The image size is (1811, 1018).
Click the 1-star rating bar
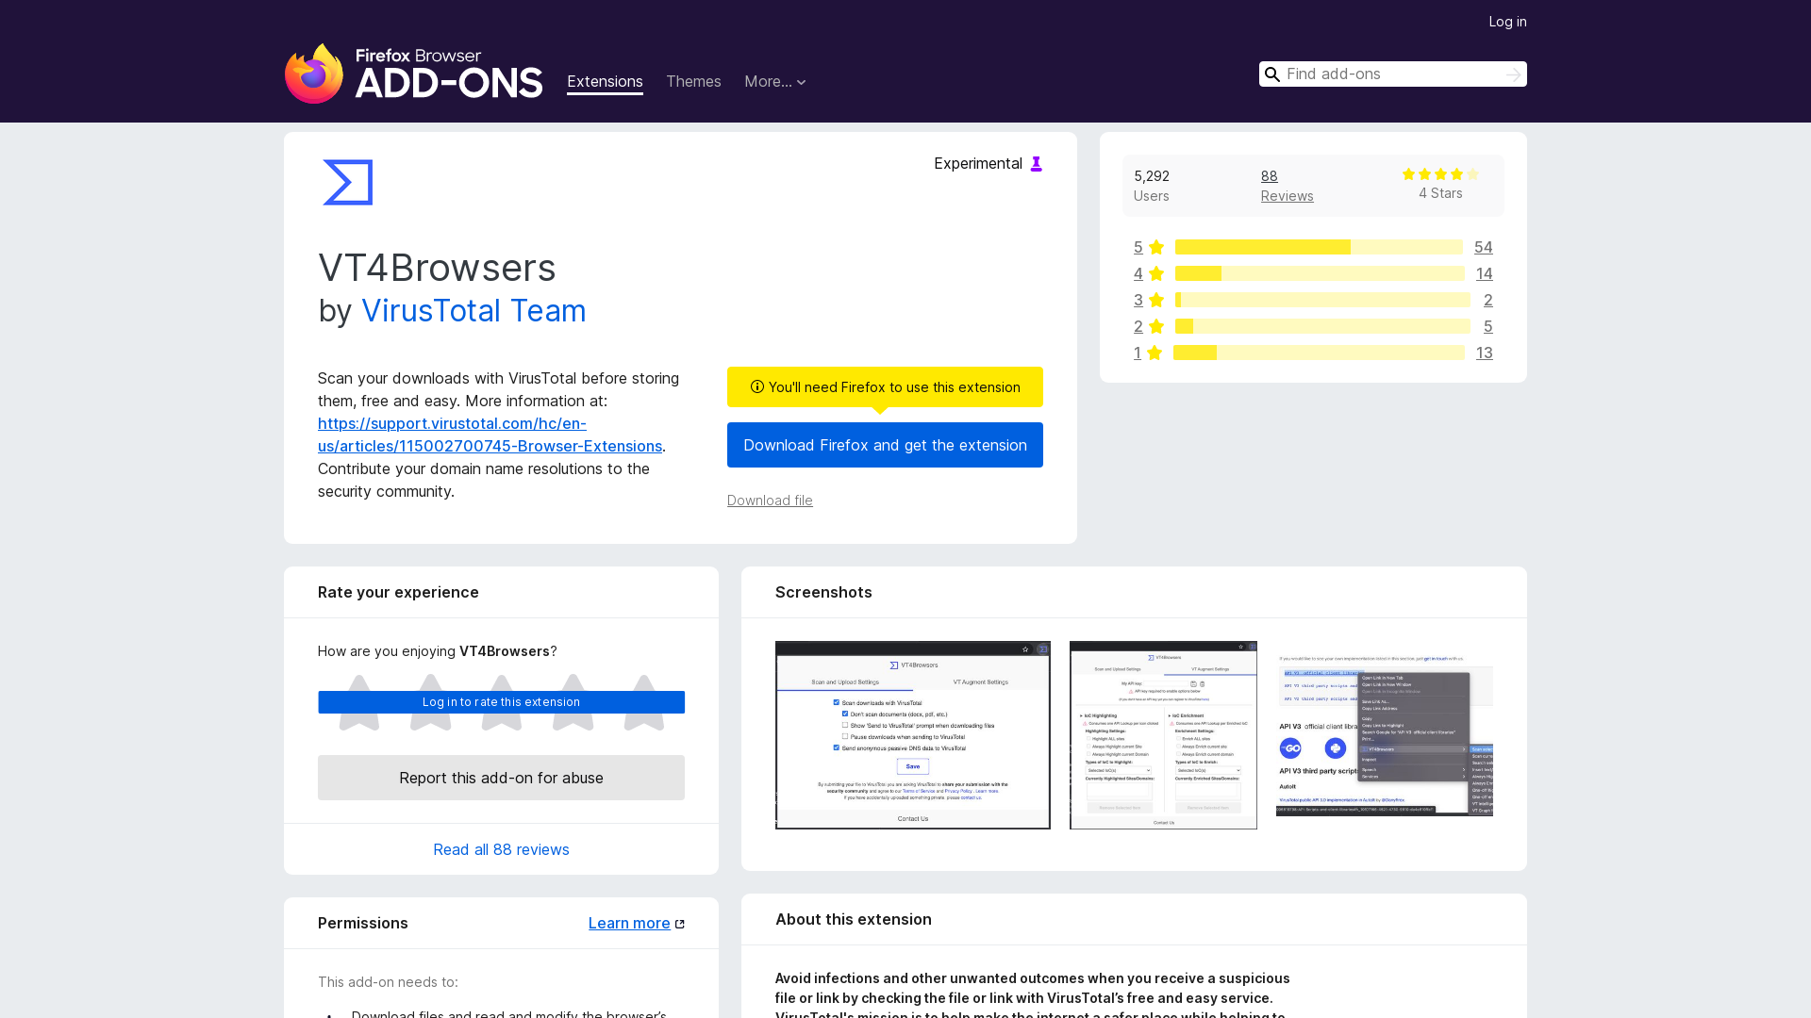(x=1319, y=353)
